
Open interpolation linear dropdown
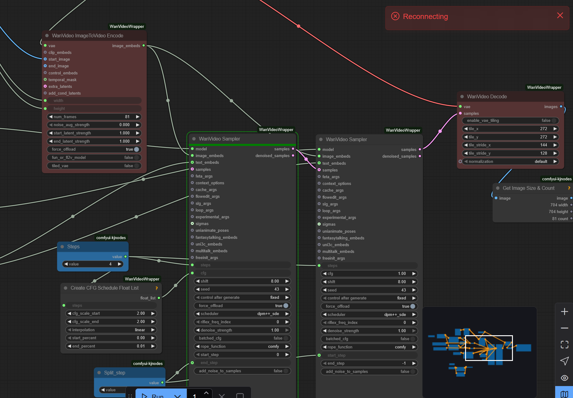pyautogui.click(x=111, y=330)
